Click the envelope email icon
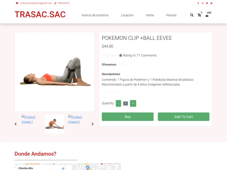227x170 pixels. click(x=17, y=3)
